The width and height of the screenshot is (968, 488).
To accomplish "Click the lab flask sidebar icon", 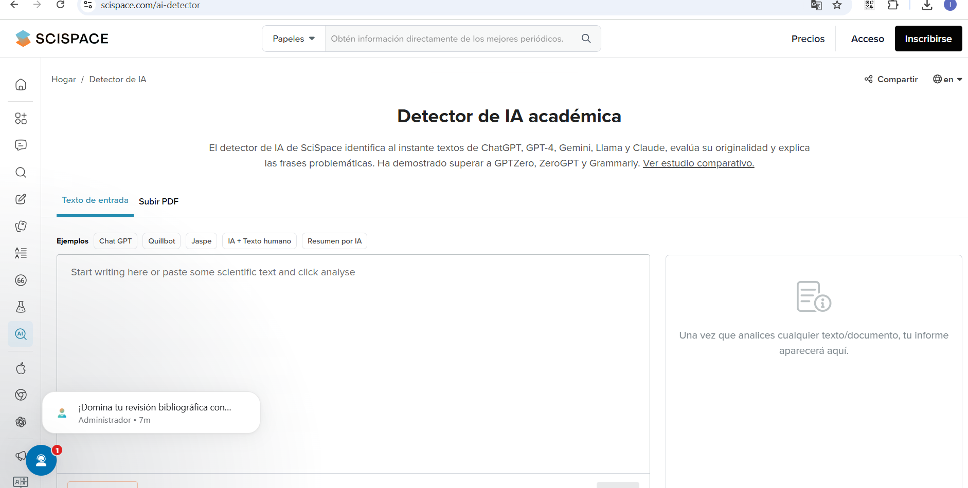I will [21, 307].
